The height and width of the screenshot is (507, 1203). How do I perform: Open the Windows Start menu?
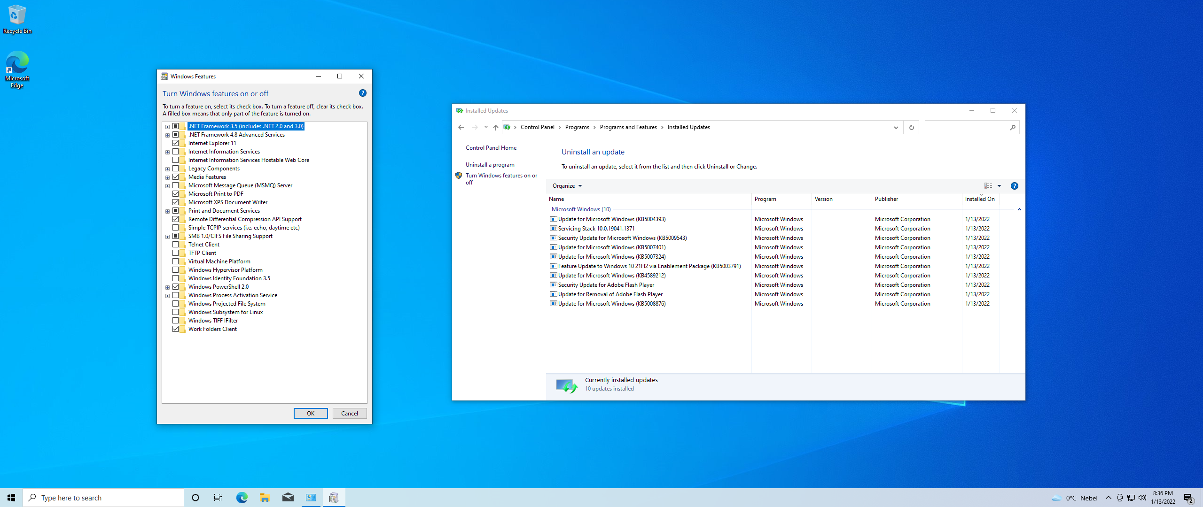(x=11, y=498)
